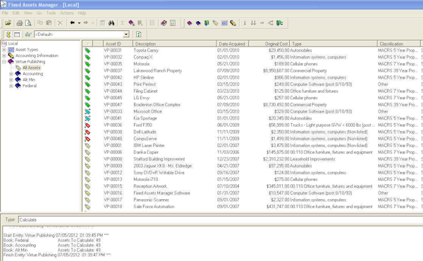
Task: Select the Ford F350 asset row
Action: [x=252, y=125]
